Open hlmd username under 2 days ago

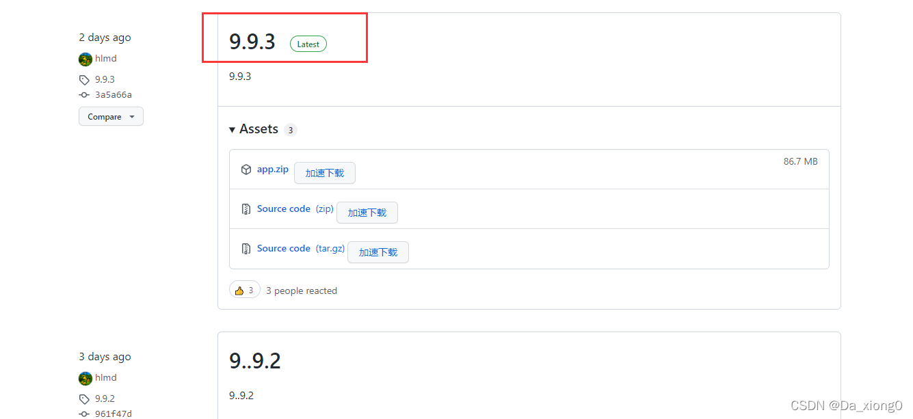(106, 59)
